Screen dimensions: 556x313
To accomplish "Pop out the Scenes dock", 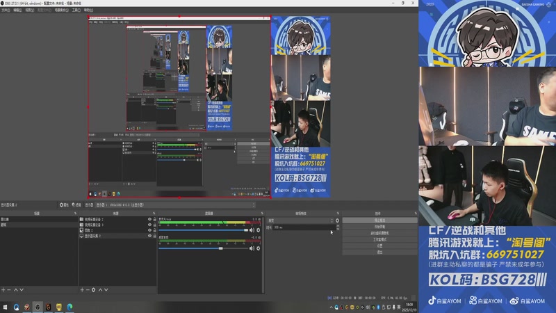I will (x=75, y=214).
